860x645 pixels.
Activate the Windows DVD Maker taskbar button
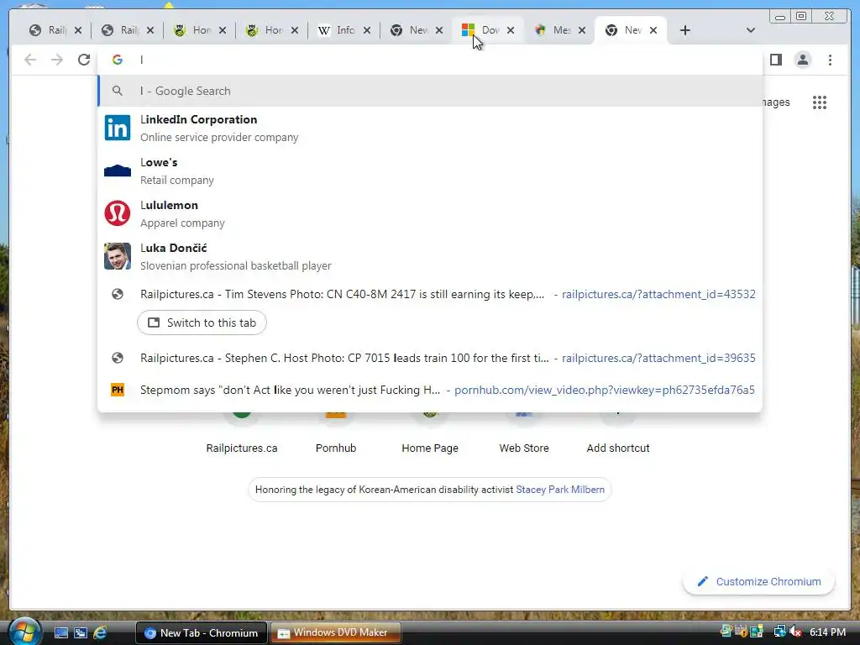pyautogui.click(x=334, y=632)
